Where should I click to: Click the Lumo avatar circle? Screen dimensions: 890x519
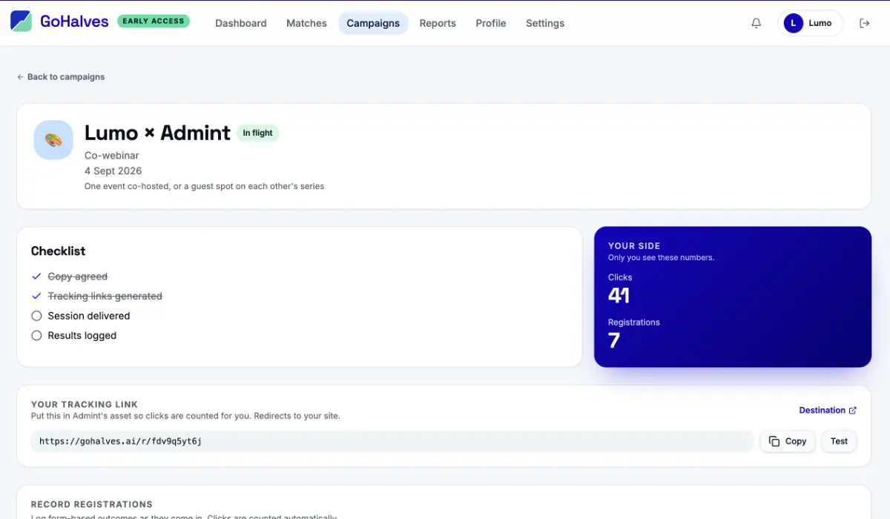point(793,23)
